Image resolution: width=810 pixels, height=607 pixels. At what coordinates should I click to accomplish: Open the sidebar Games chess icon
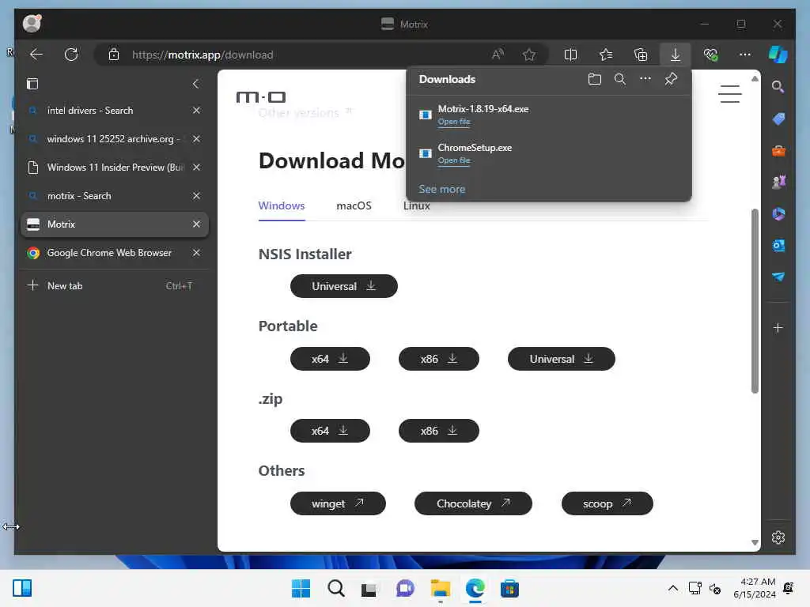point(778,182)
